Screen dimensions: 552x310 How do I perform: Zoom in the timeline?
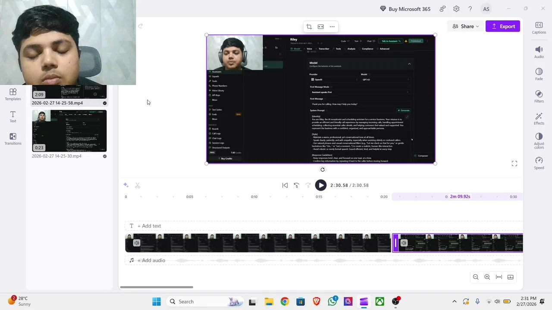[487, 277]
